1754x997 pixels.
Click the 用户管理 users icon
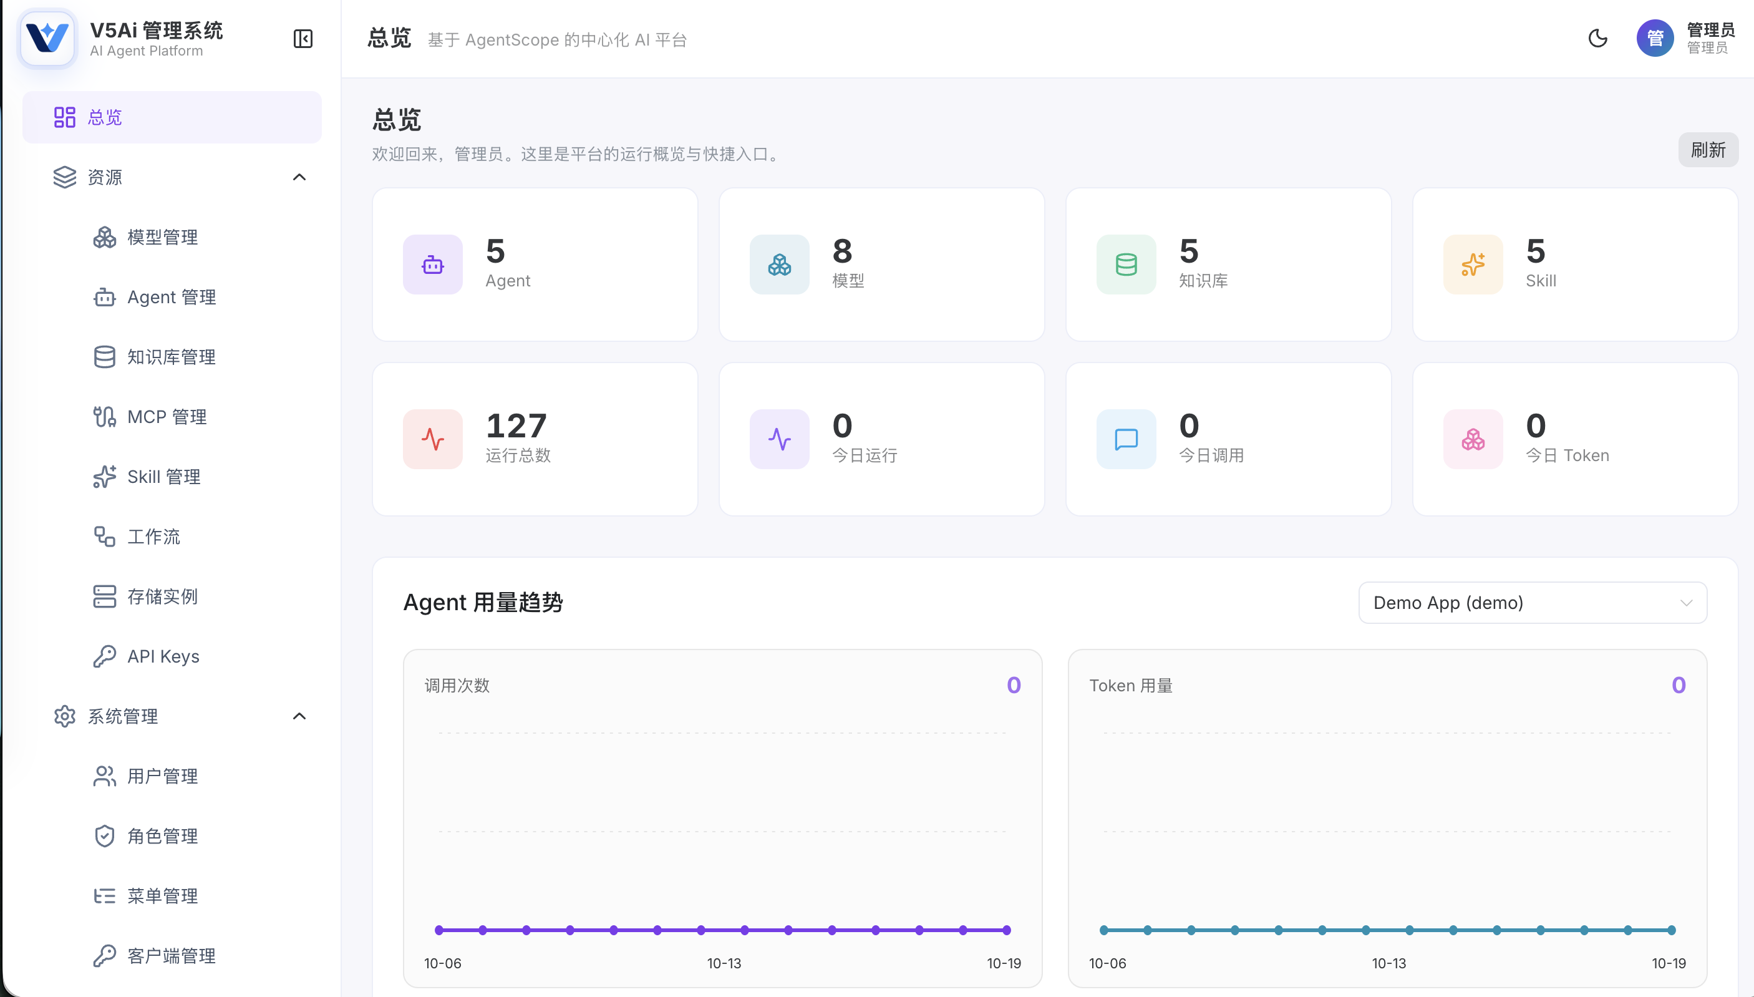pyautogui.click(x=105, y=777)
